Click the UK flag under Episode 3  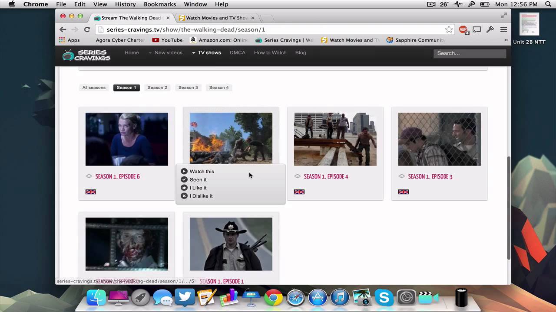[x=404, y=192]
